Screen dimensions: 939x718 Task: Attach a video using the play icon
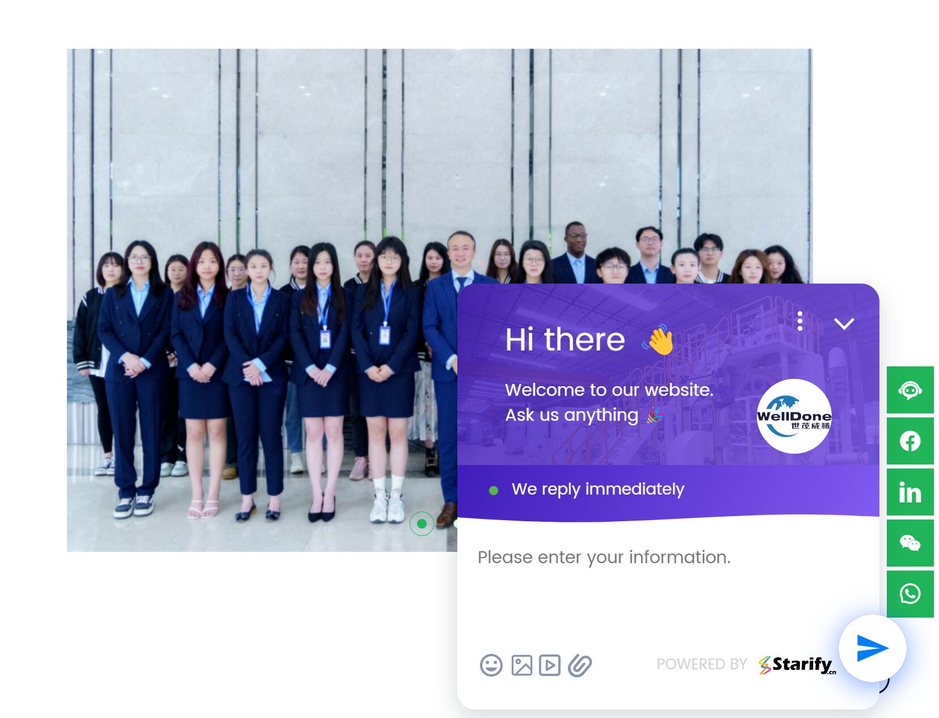[x=549, y=665]
